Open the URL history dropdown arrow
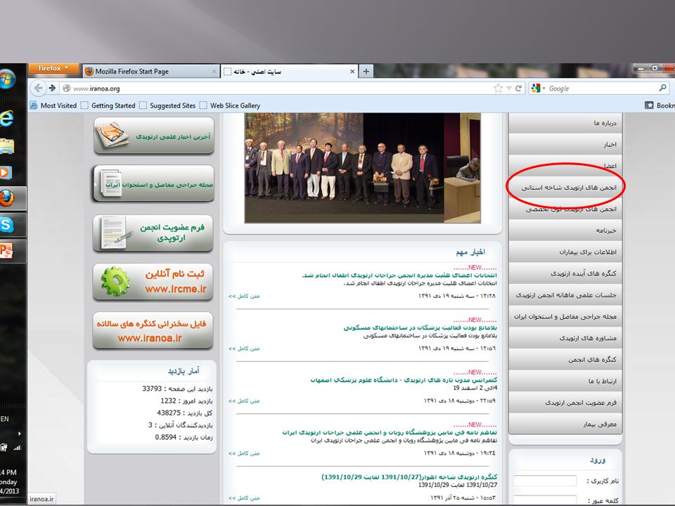This screenshot has height=506, width=675. [x=509, y=89]
